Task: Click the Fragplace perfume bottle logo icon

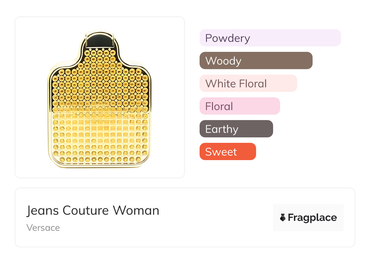Action: (x=283, y=217)
